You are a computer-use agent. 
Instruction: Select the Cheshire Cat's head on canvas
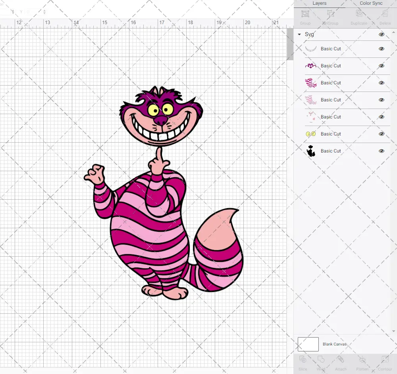tap(161, 116)
